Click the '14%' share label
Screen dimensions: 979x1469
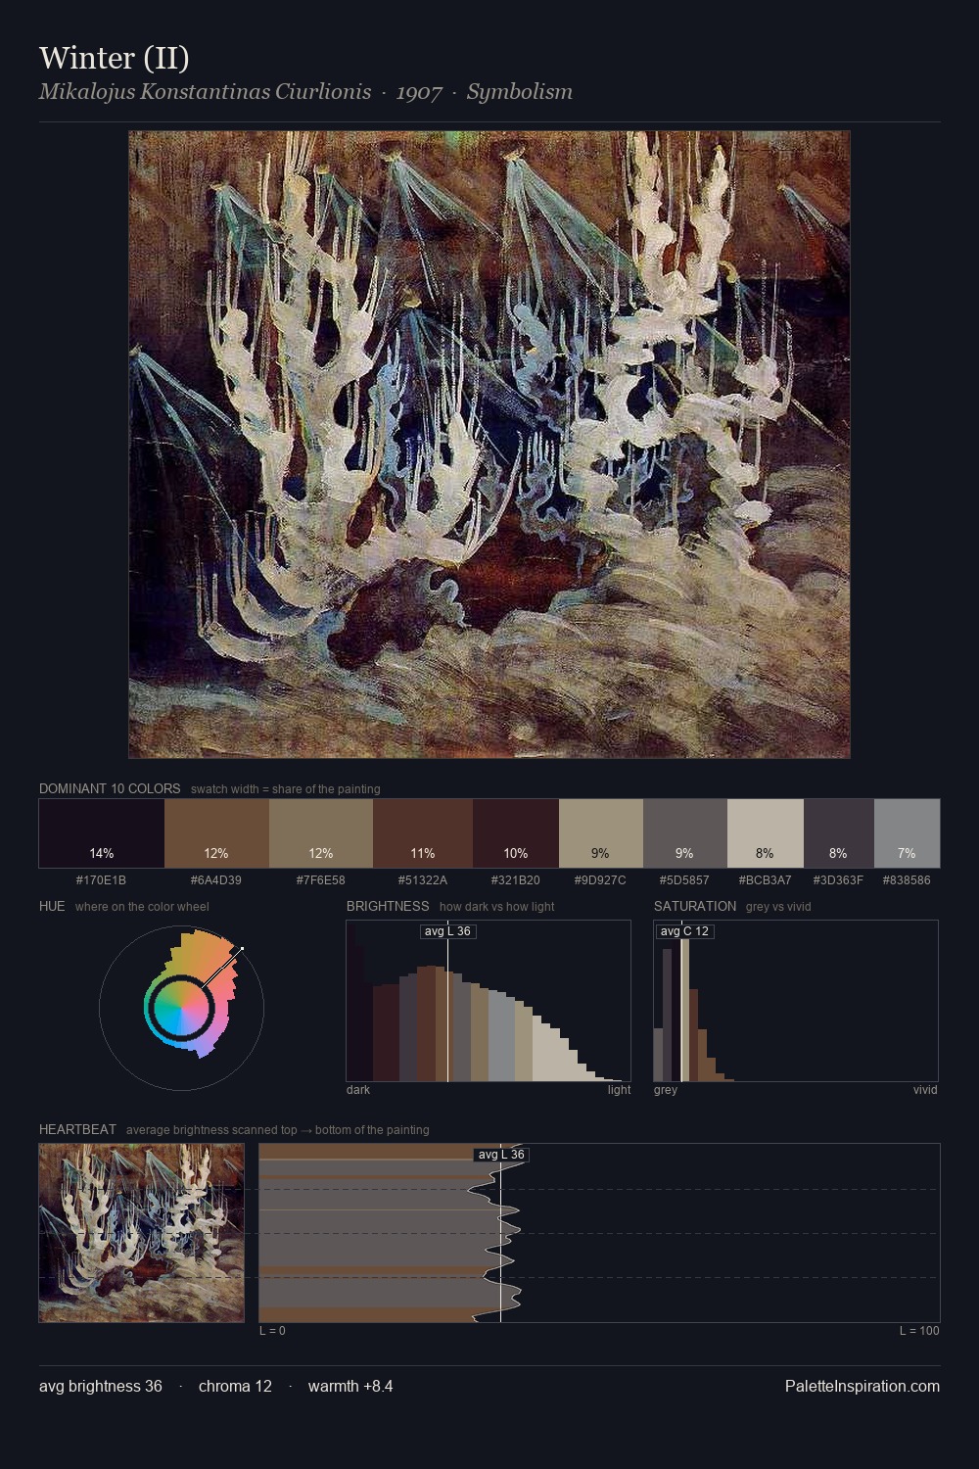click(x=102, y=853)
